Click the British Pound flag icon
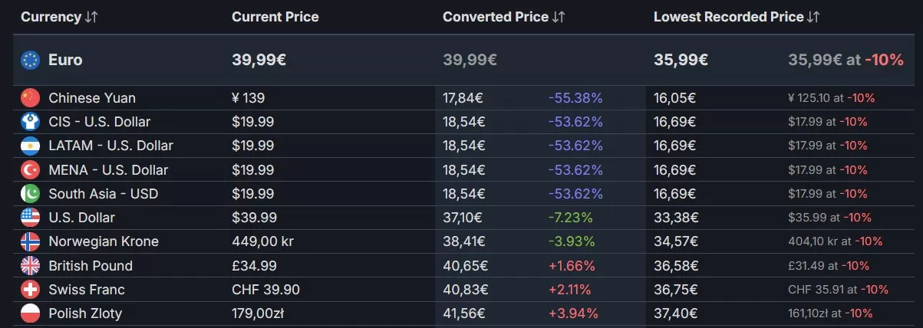This screenshot has height=328, width=923. tap(30, 266)
